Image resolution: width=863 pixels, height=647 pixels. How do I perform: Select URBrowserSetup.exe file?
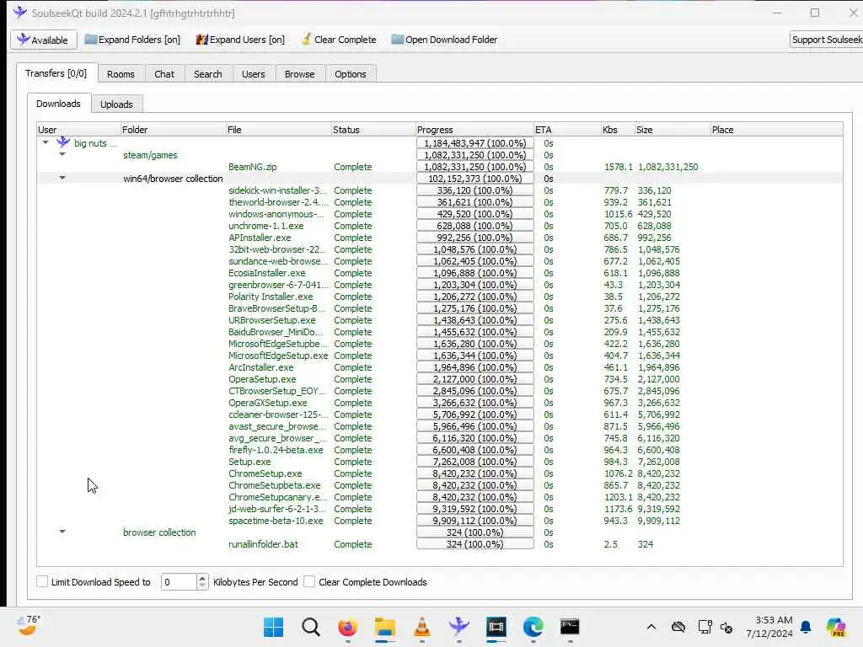pos(272,320)
